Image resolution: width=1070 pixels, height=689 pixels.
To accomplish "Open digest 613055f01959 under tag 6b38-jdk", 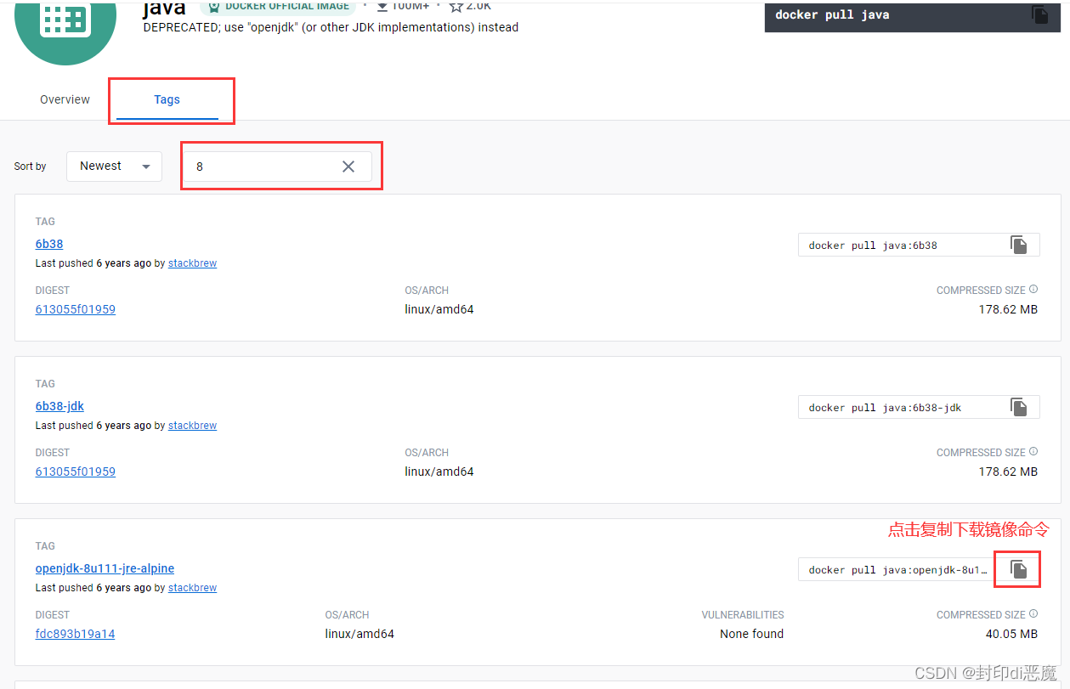I will click(76, 472).
